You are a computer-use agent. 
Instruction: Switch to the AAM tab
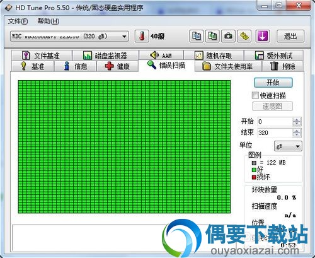coord(161,56)
